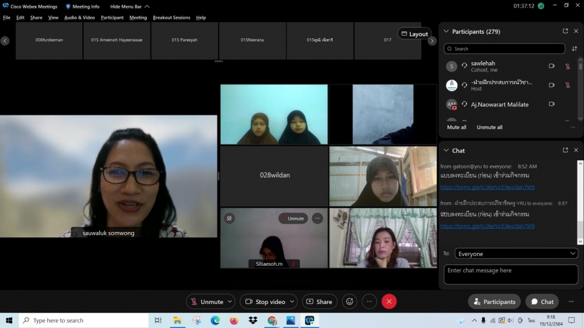The image size is (584, 328).
Task: Pop out the Chat panel
Action: [x=565, y=150]
